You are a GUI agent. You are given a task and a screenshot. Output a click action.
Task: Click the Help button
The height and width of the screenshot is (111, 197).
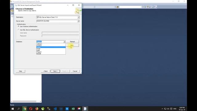point(21,71)
